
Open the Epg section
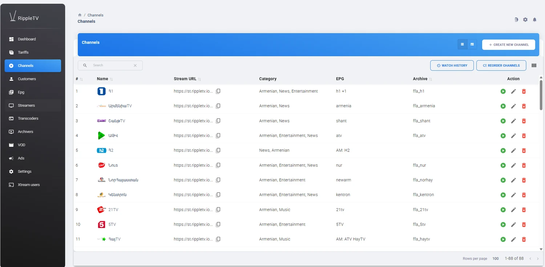[33, 92]
